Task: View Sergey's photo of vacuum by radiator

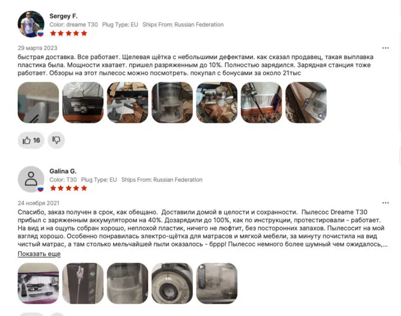Action: pyautogui.click(x=261, y=103)
